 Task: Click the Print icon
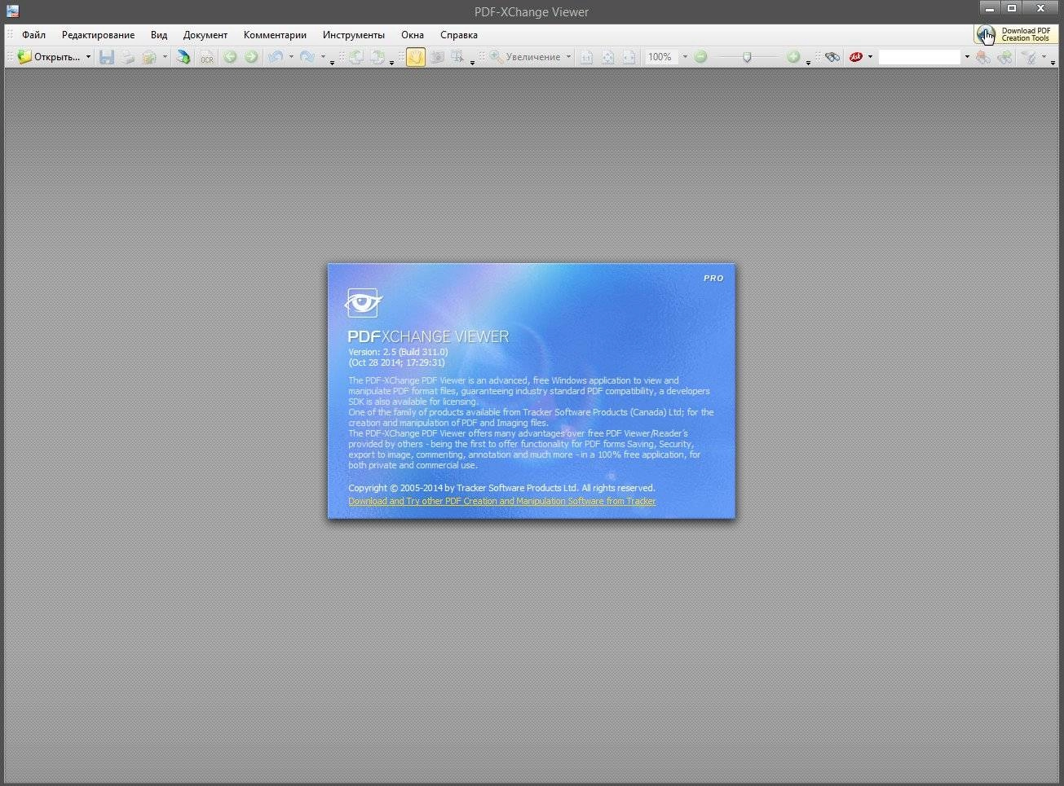coord(128,57)
